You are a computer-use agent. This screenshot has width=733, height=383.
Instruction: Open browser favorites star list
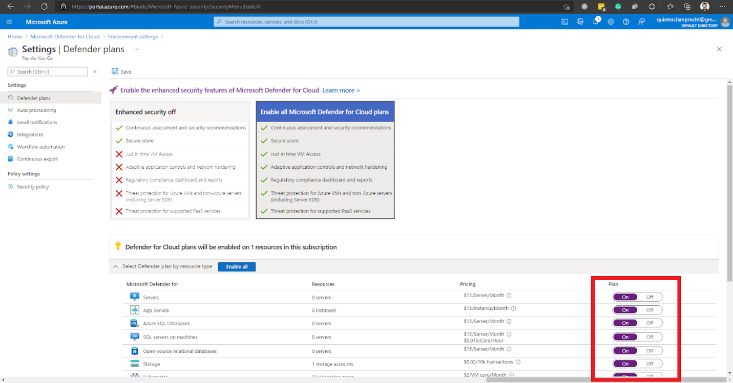pyautogui.click(x=671, y=7)
